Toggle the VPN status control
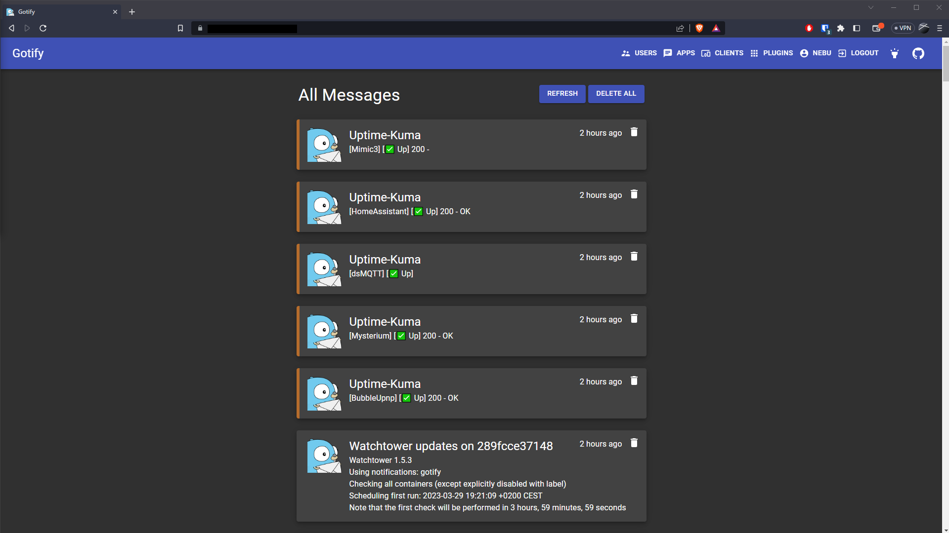Image resolution: width=949 pixels, height=533 pixels. [903, 28]
